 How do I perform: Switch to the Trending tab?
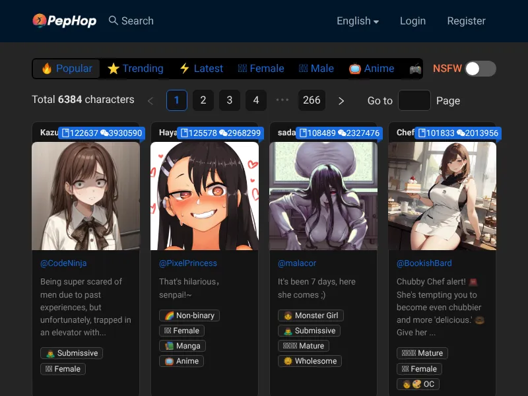coord(135,68)
